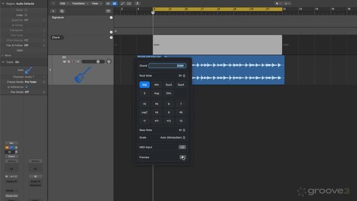Image resolution: width=357 pixels, height=201 pixels.
Task: Click the Gtr track pan knob
Action: [x=109, y=61]
